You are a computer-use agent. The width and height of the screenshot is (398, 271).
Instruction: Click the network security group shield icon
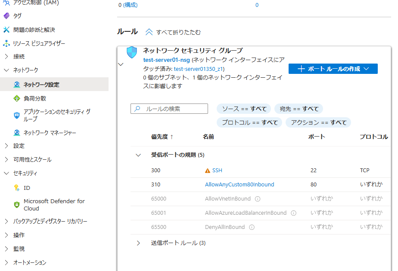[132, 52]
